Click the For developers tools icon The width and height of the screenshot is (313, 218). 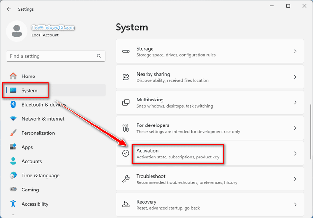point(126,128)
